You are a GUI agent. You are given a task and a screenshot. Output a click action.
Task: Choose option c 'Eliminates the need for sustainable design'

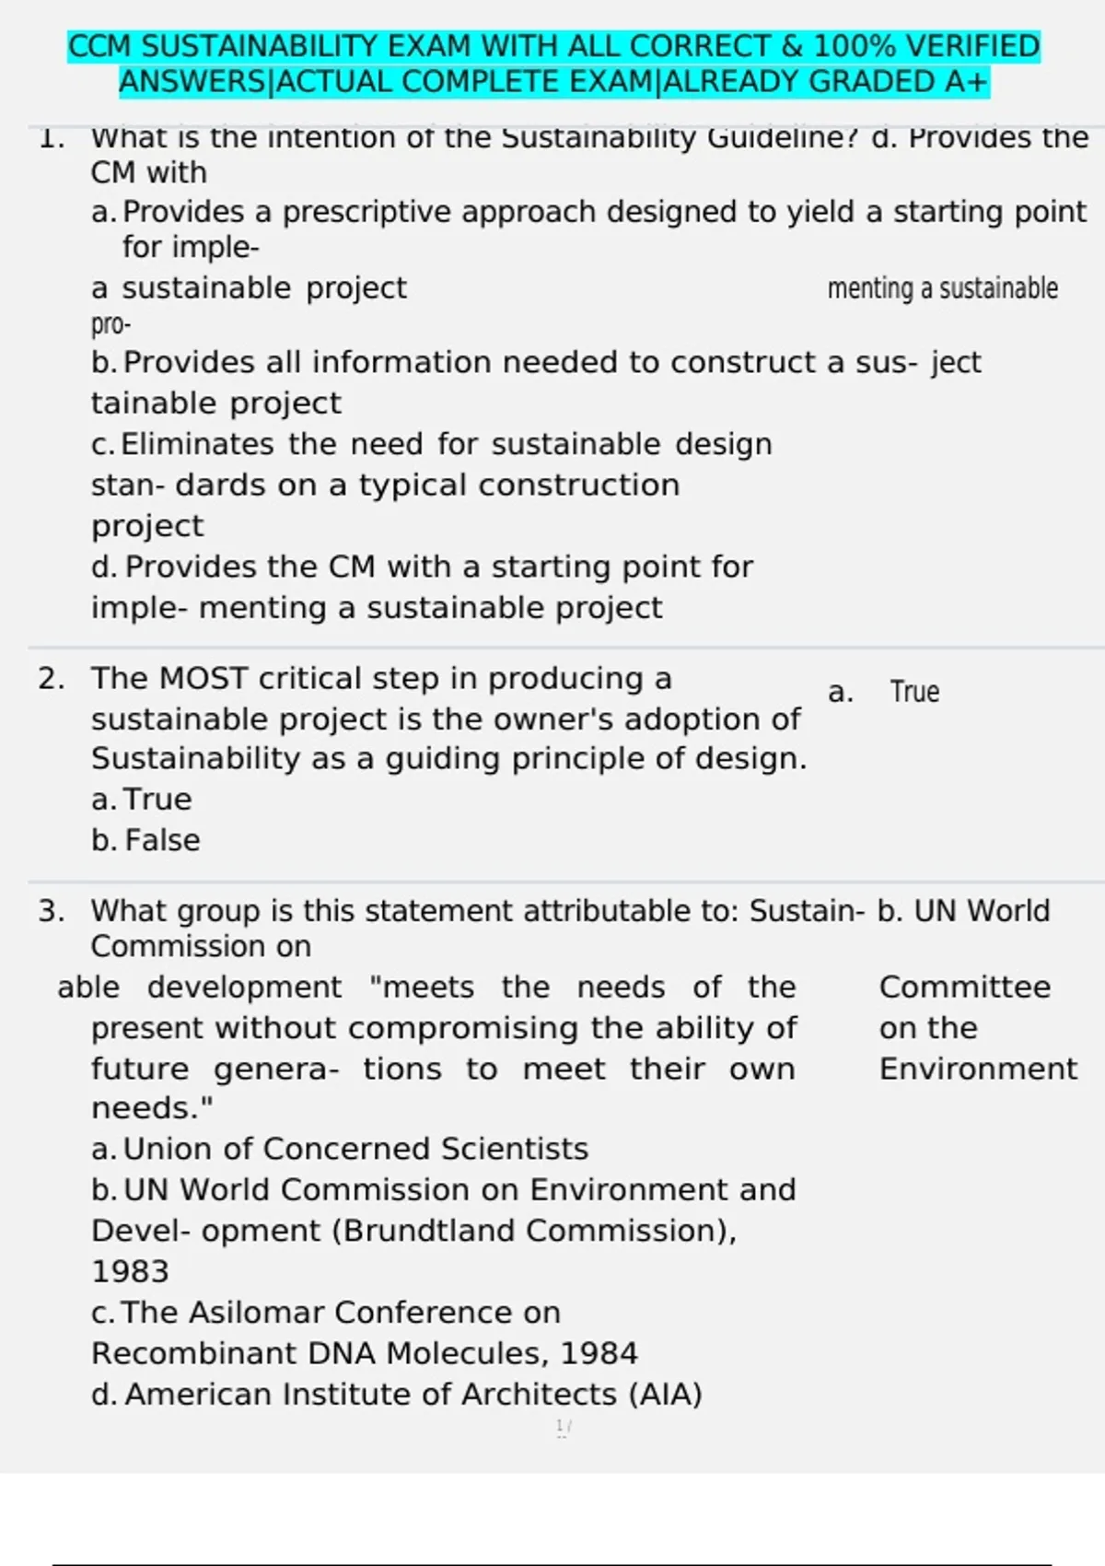point(432,485)
